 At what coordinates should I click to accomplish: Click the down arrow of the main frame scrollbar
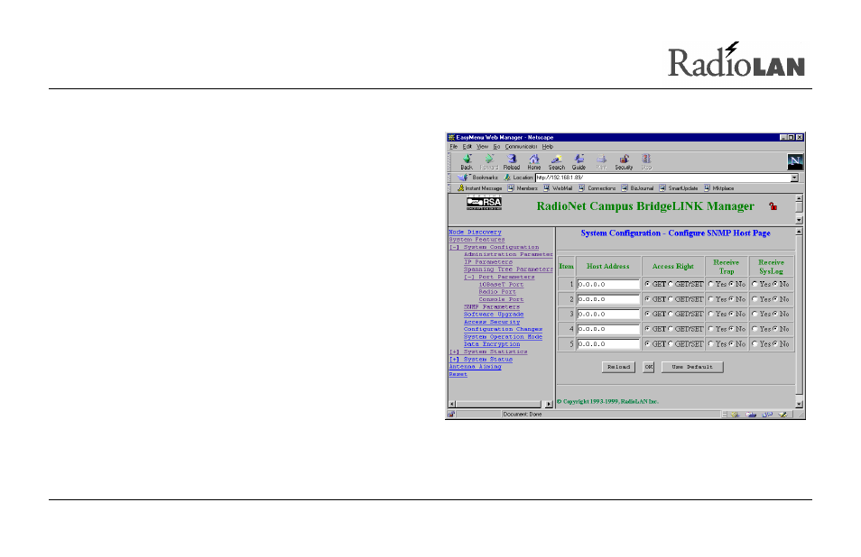[799, 404]
